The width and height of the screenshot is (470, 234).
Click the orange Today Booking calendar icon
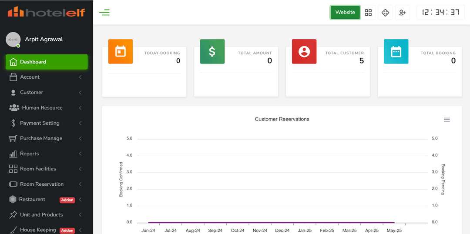pyautogui.click(x=121, y=51)
